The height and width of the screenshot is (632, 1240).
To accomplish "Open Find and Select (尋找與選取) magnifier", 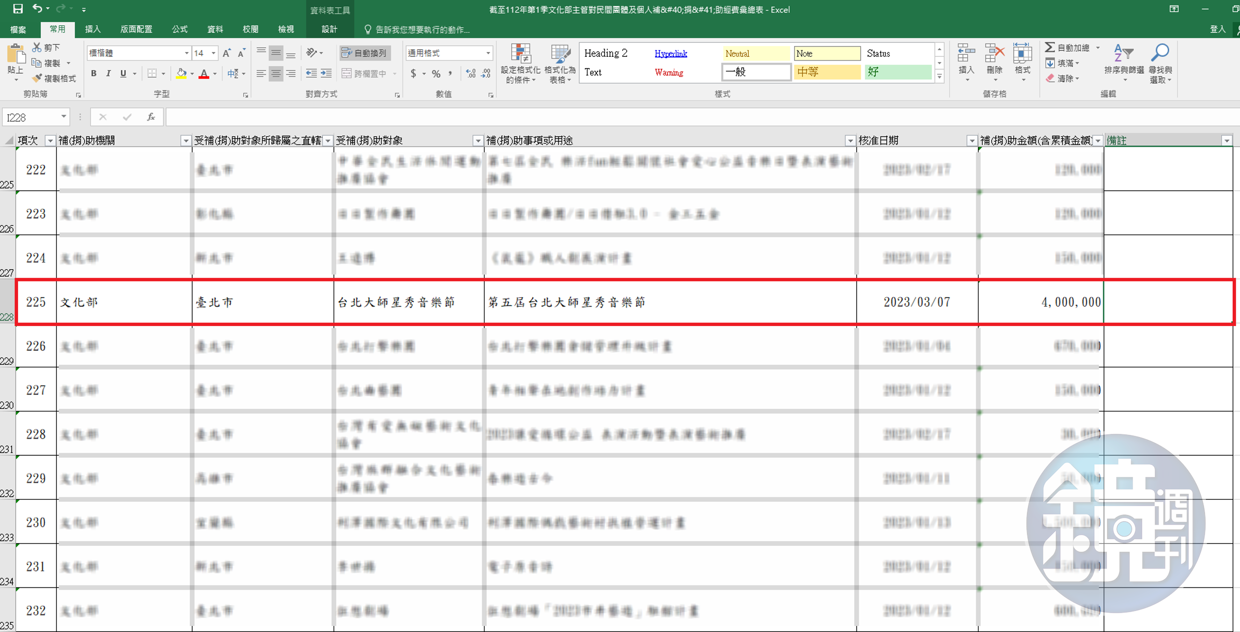I will pos(1160,63).
